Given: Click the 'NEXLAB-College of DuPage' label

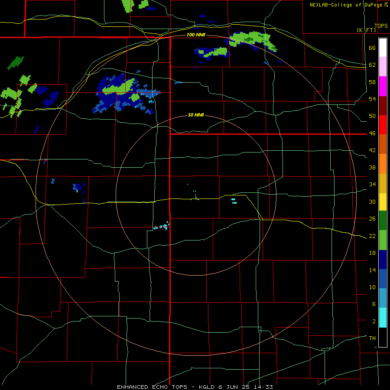Looking at the screenshot, I should (346, 5).
